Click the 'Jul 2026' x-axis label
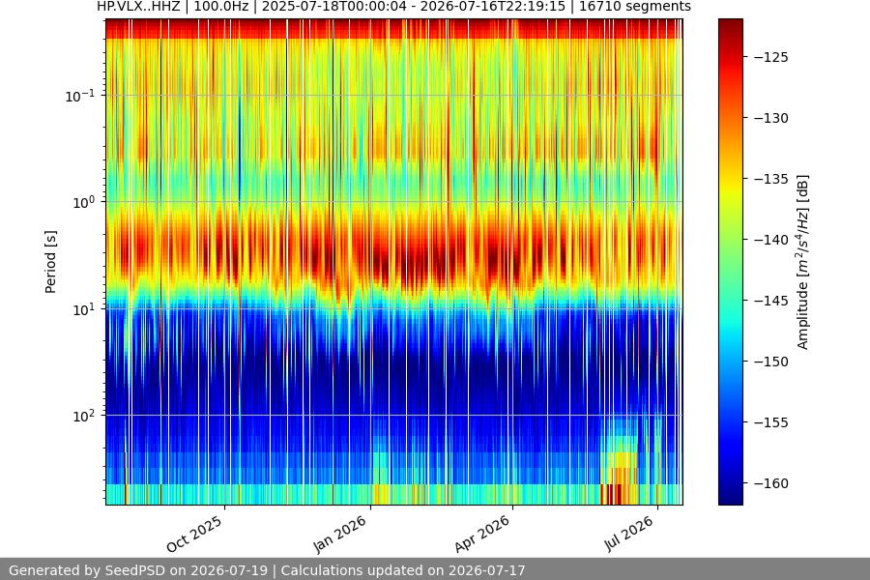 click(x=628, y=534)
